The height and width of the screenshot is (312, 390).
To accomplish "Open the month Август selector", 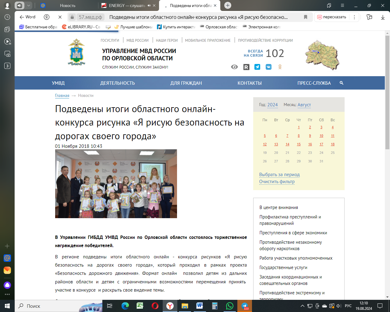I will tap(304, 105).
